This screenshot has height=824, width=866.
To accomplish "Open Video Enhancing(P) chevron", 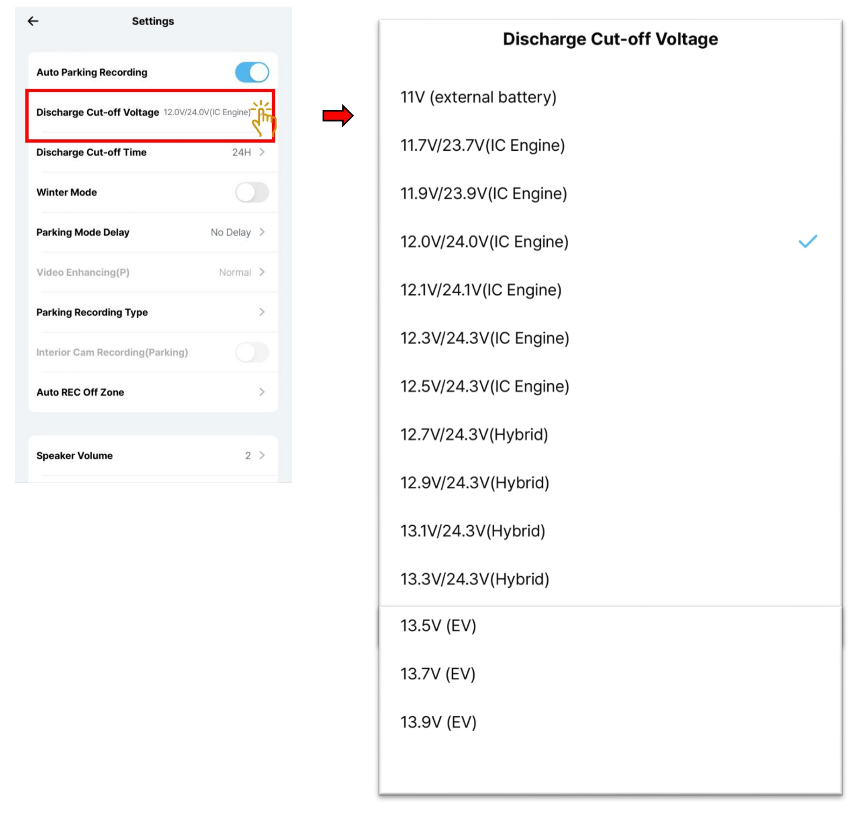I will 262,272.
